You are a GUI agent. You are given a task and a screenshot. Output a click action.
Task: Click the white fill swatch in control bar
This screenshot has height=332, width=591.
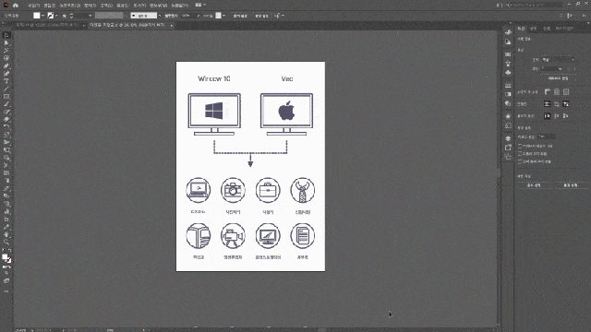(x=37, y=16)
